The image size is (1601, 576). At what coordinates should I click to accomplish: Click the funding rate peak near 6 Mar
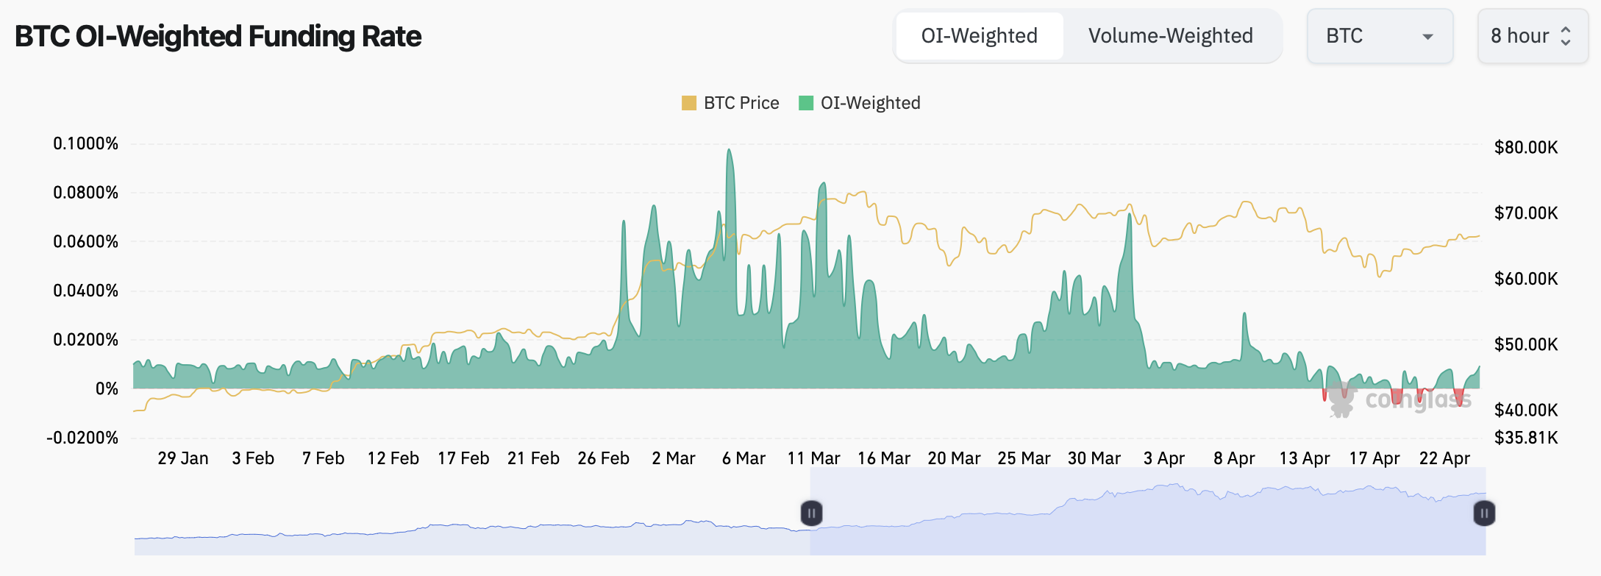click(729, 151)
